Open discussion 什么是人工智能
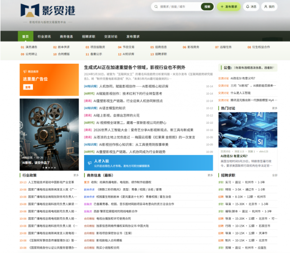The width and height of the screenshot is (290, 257). click(x=240, y=93)
